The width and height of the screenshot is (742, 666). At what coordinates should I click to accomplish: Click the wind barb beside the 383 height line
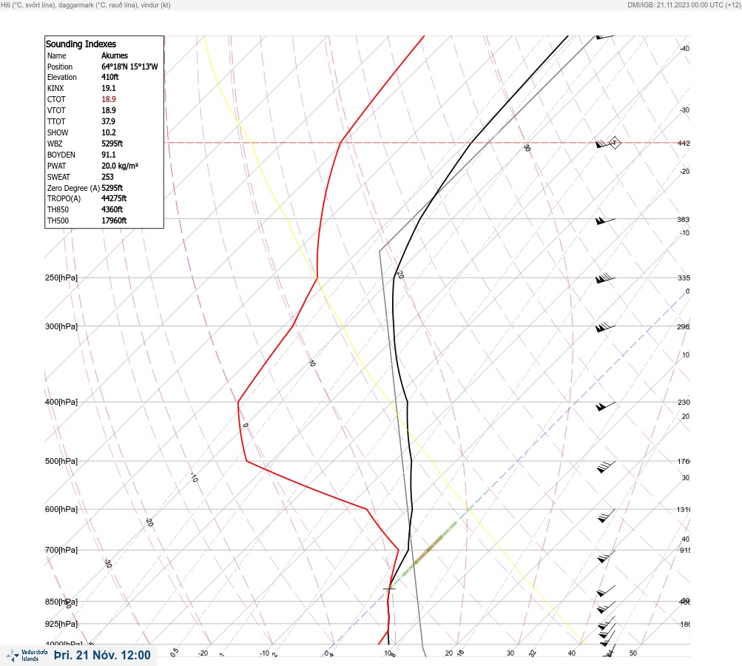[605, 221]
